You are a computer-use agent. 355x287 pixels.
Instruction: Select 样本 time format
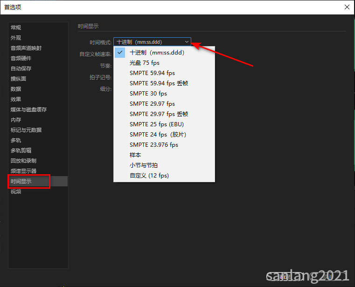135,155
